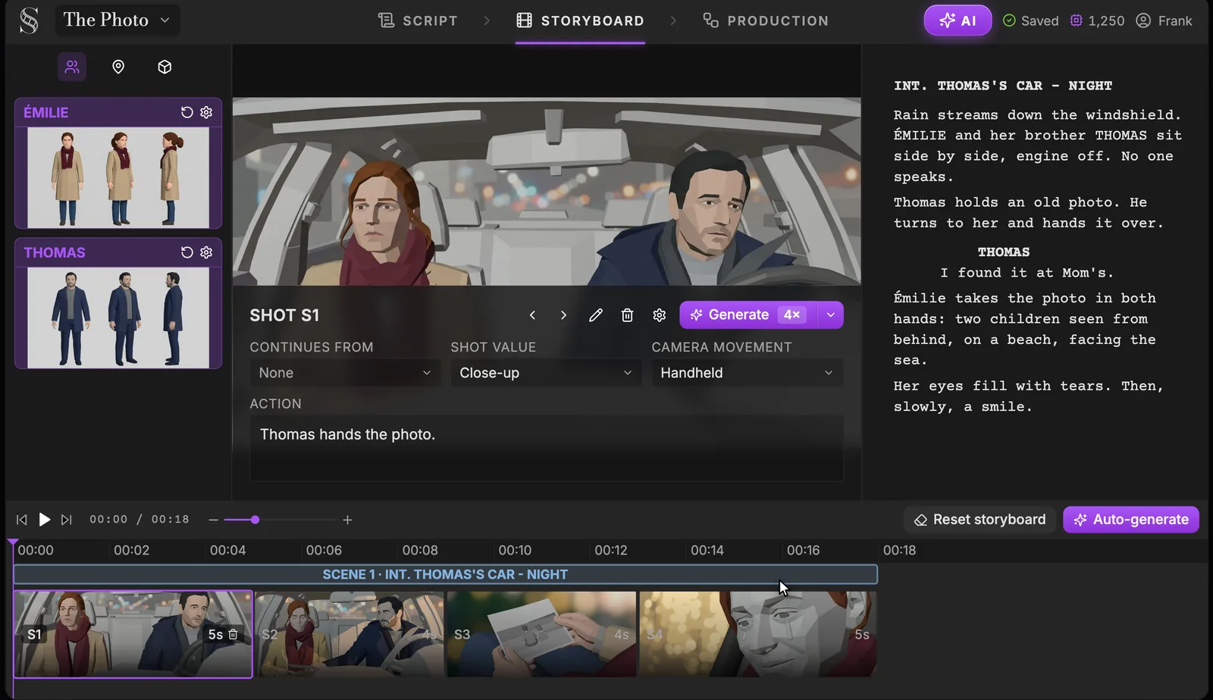The image size is (1213, 700).
Task: Open The Photo project dropdown
Action: coord(118,20)
